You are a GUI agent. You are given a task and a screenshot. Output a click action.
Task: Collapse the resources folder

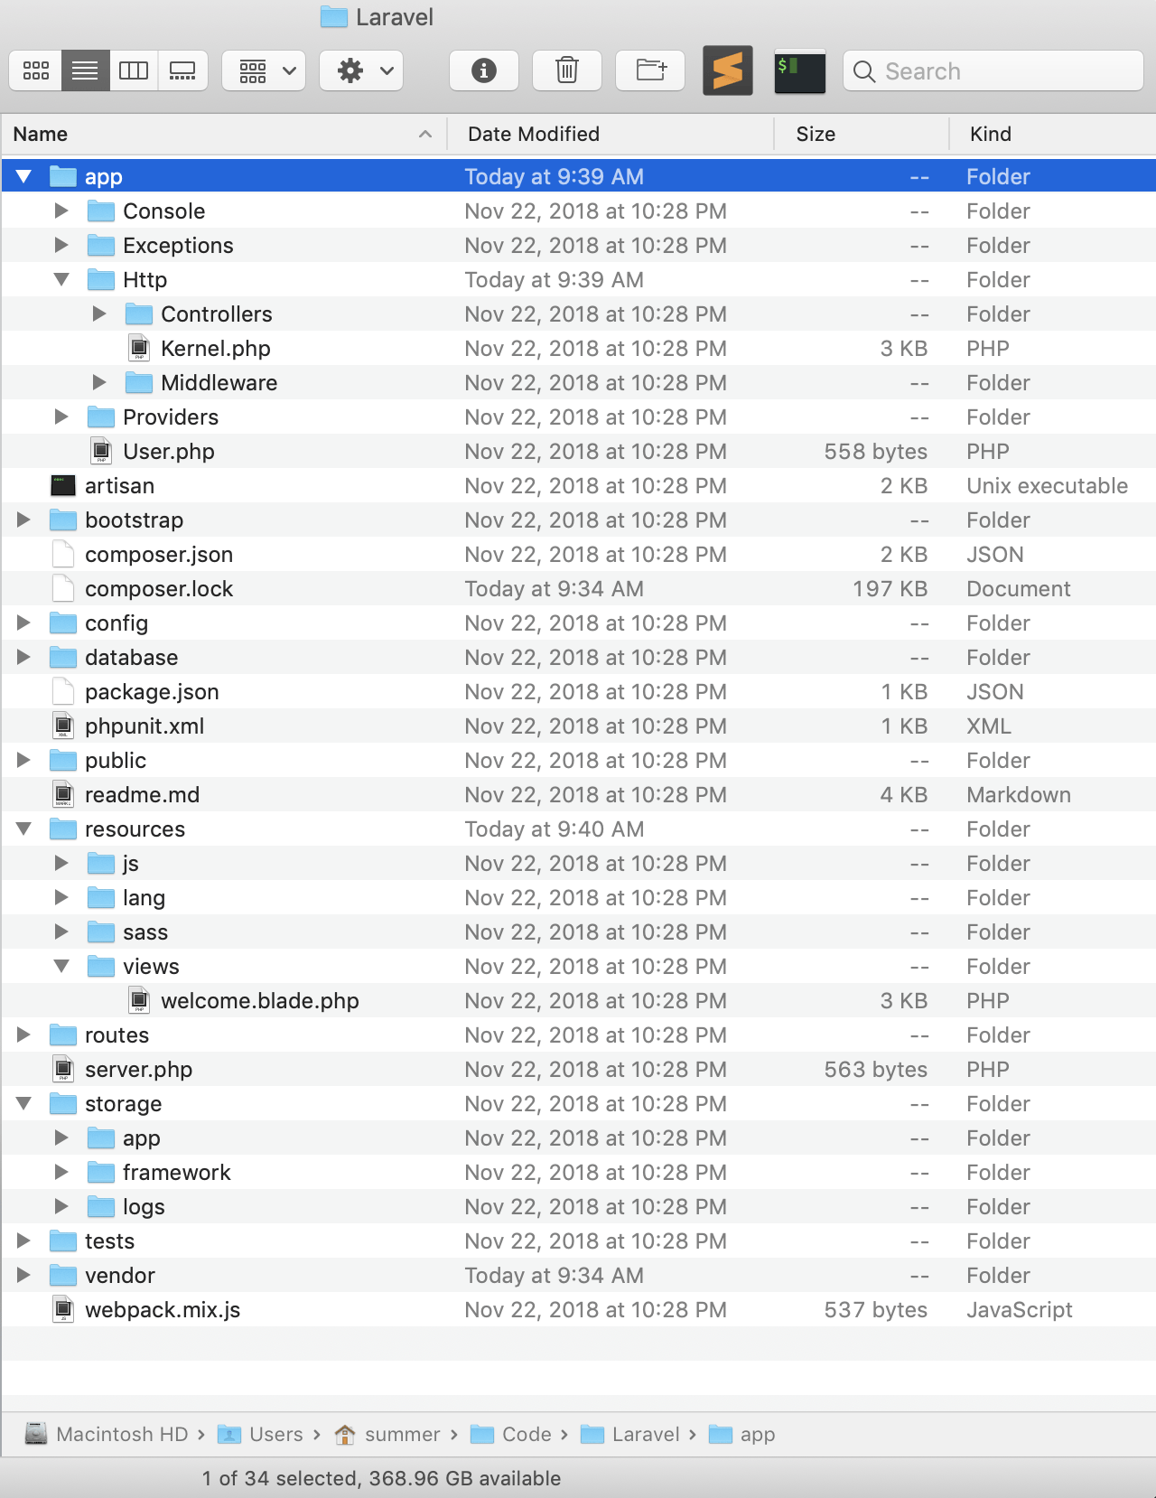click(x=24, y=829)
